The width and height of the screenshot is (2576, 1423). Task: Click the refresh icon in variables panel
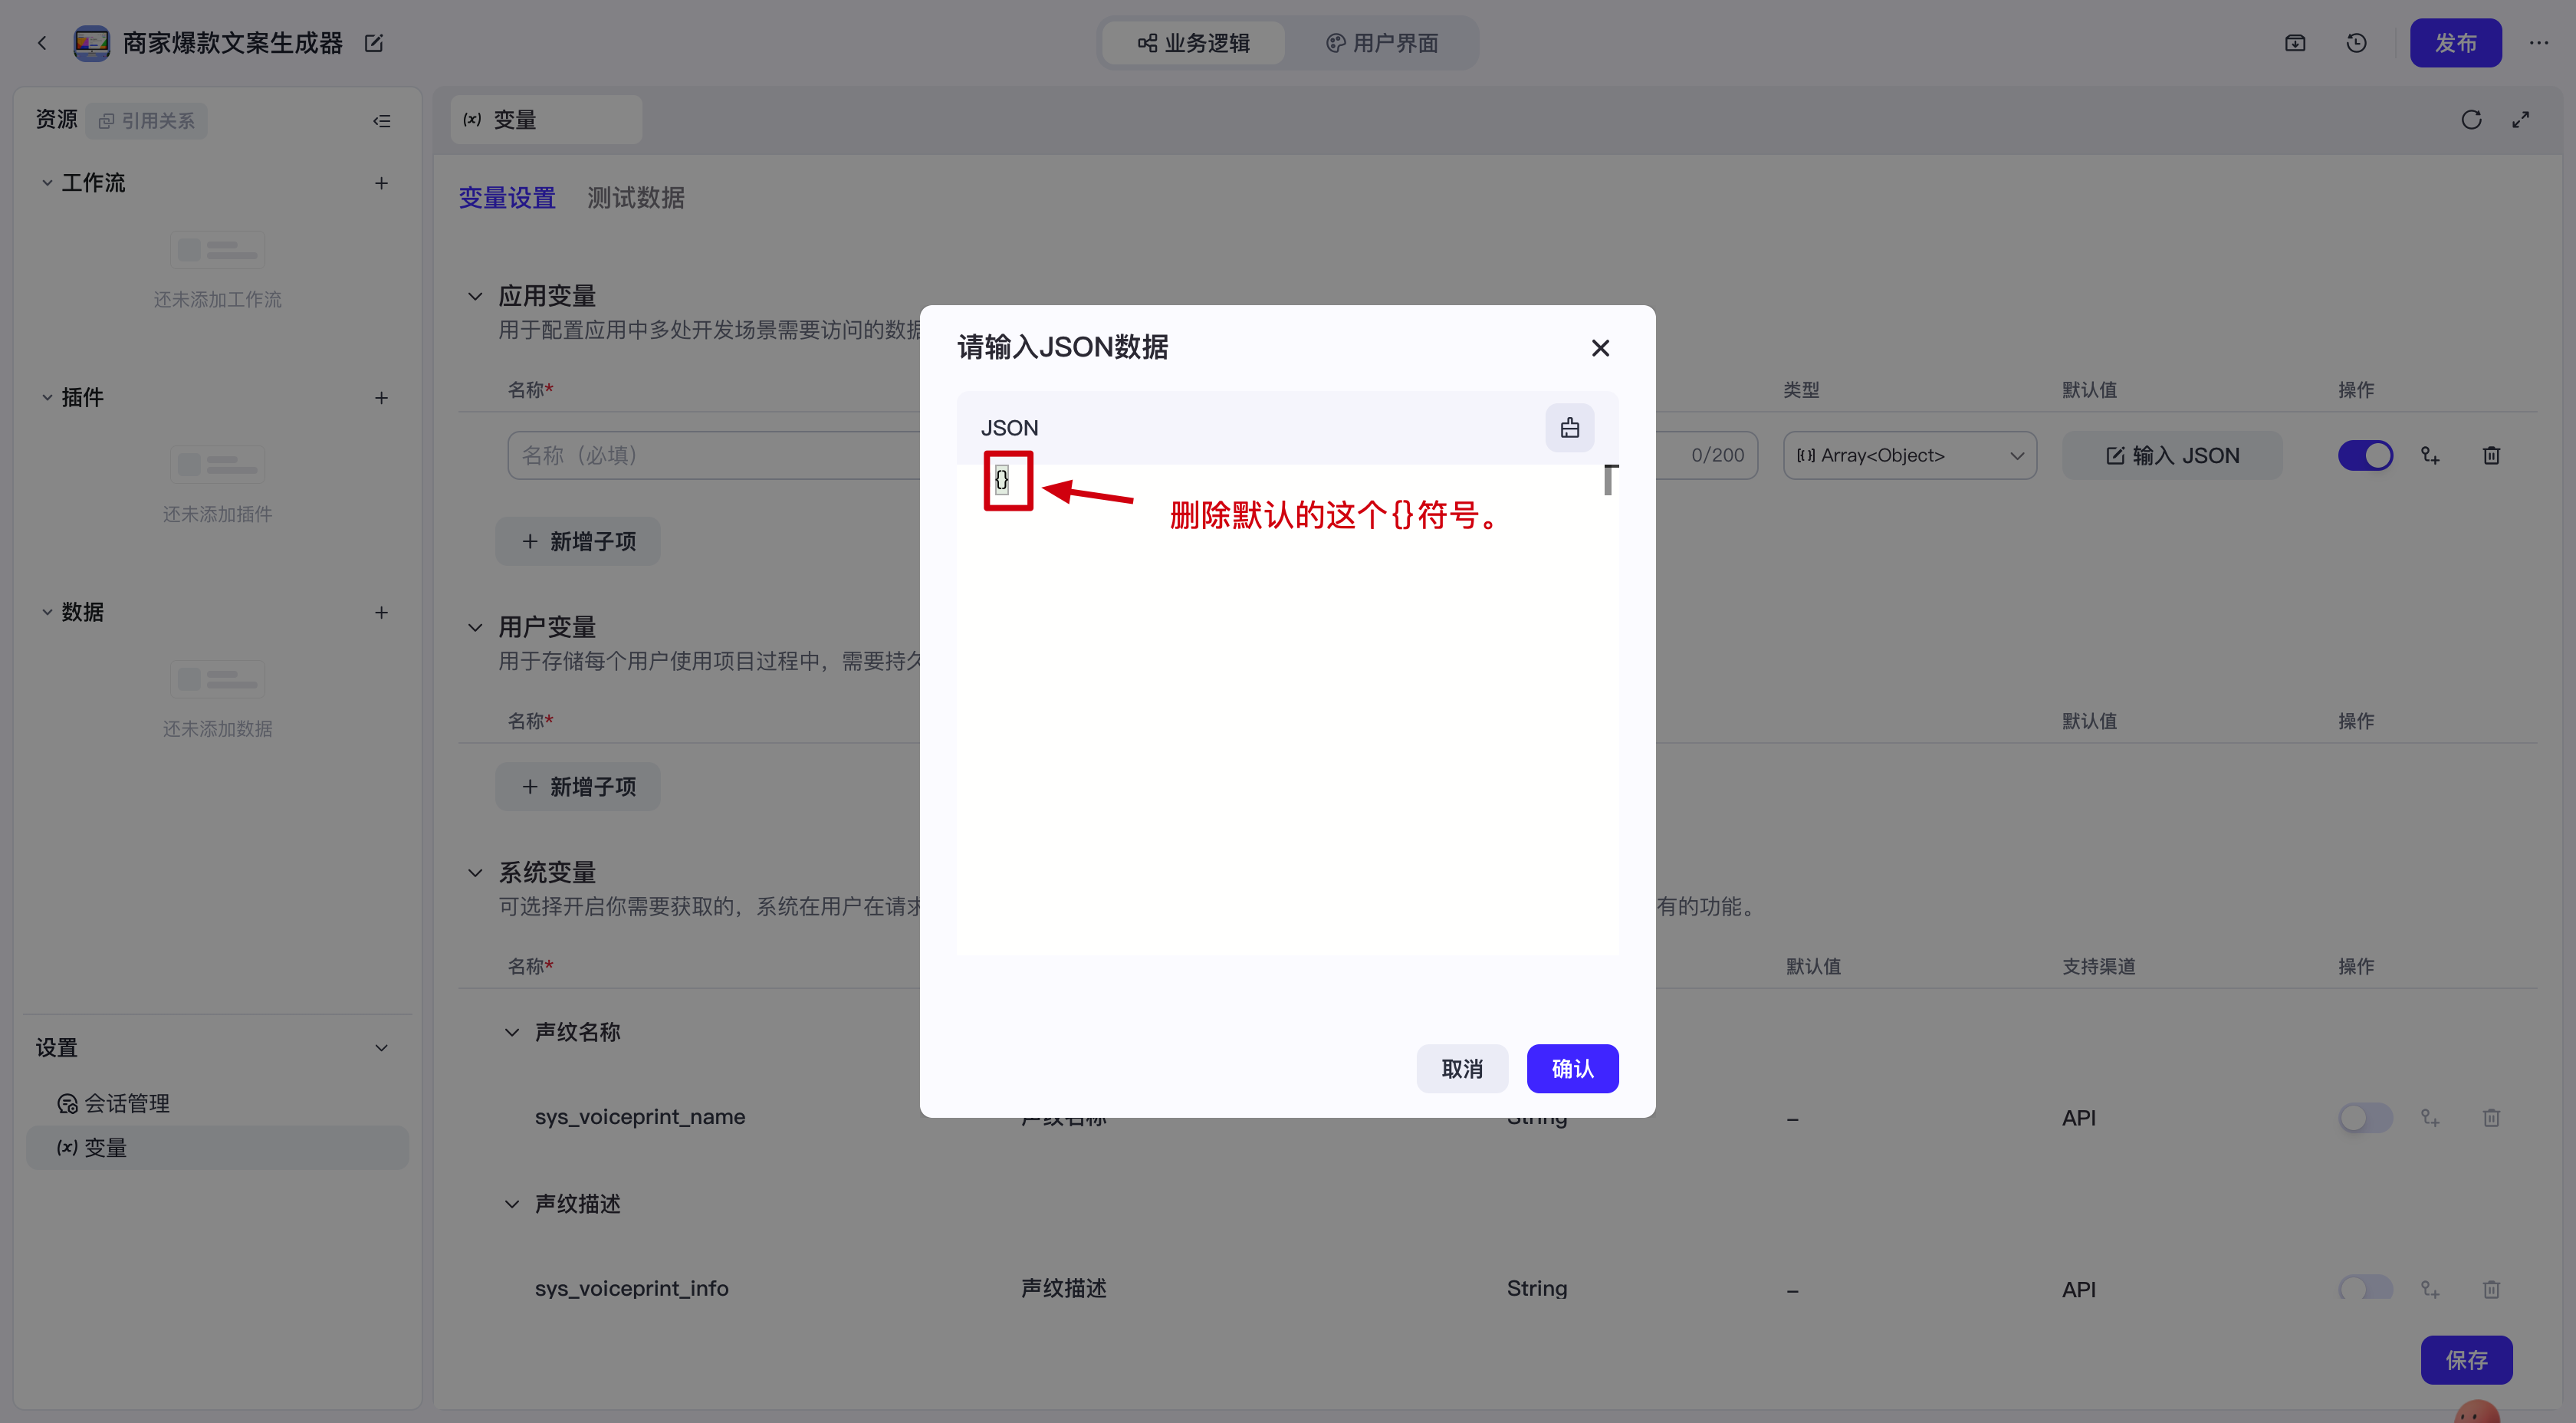pyautogui.click(x=2471, y=120)
